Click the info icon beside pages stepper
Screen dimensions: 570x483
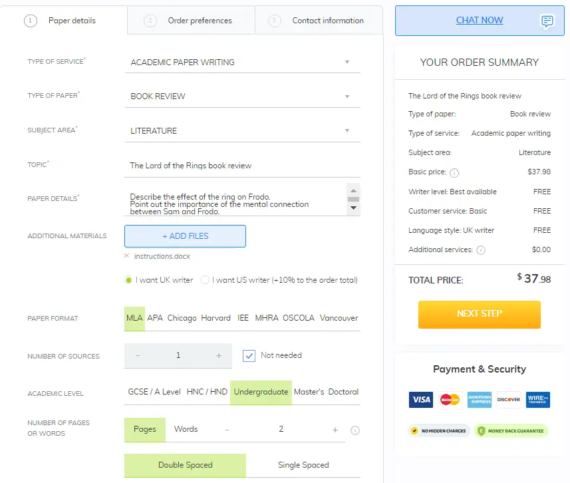coord(355,430)
